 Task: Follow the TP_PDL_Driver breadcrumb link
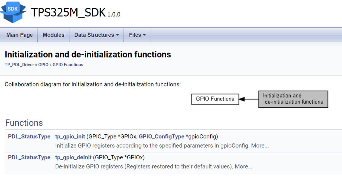[x=19, y=65]
